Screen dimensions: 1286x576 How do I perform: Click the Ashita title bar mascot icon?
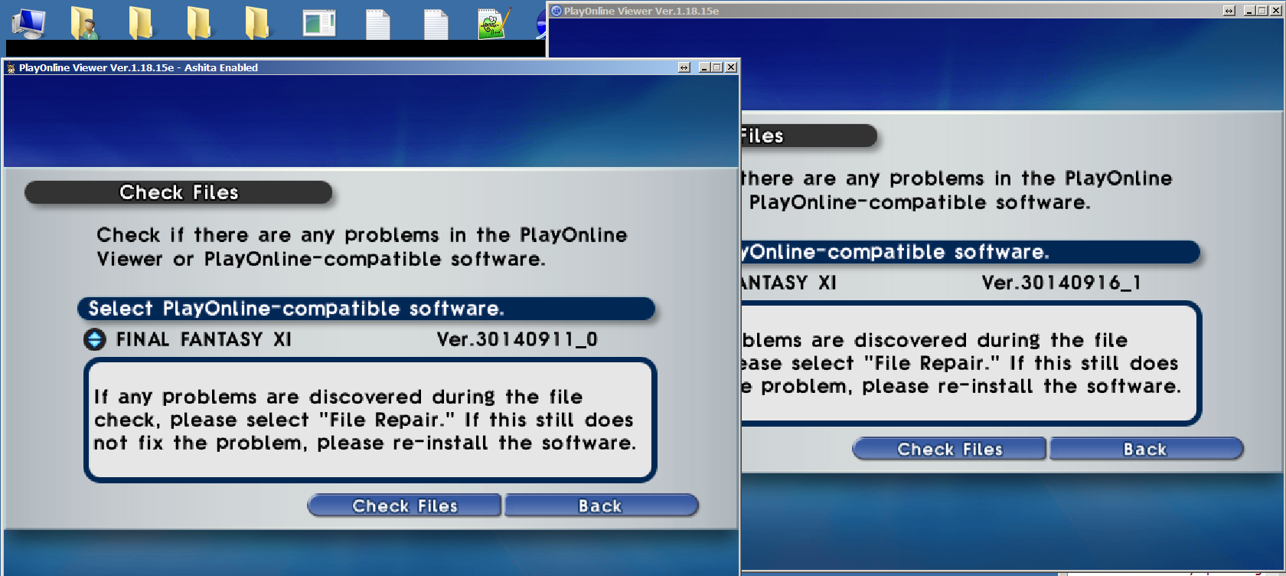[11, 68]
